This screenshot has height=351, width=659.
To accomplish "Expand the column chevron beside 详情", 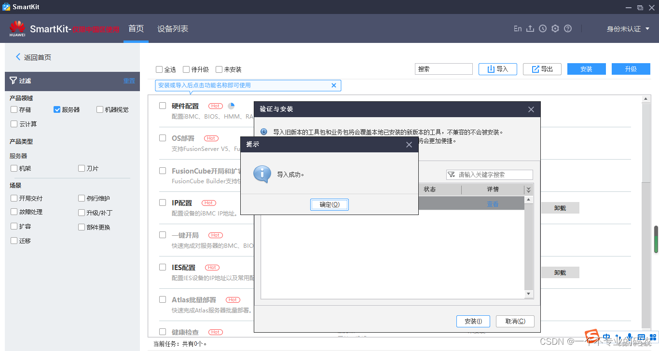I will tap(529, 189).
